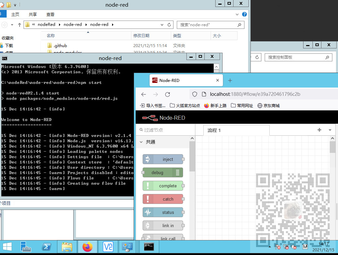The height and width of the screenshot is (255, 338).
Task: Reload the Node-RED page
Action: 168,94
